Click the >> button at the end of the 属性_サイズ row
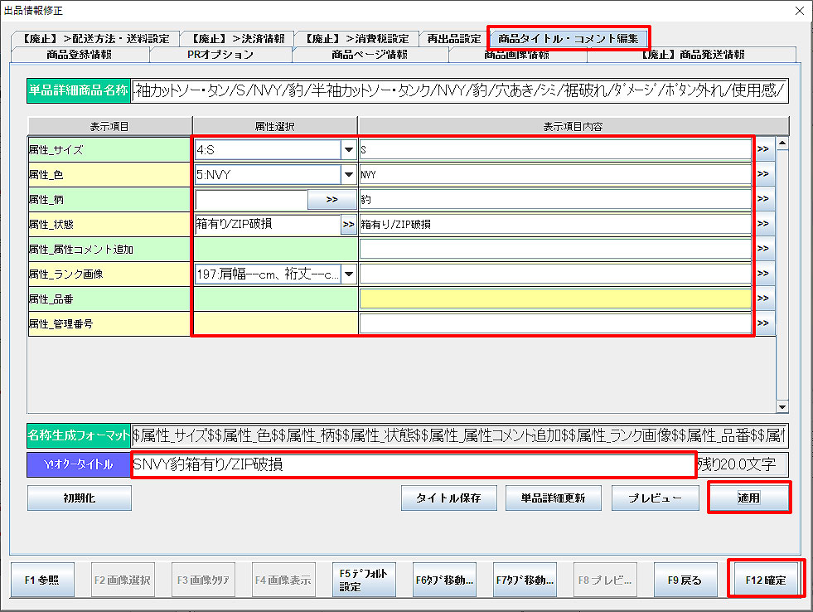 (763, 150)
